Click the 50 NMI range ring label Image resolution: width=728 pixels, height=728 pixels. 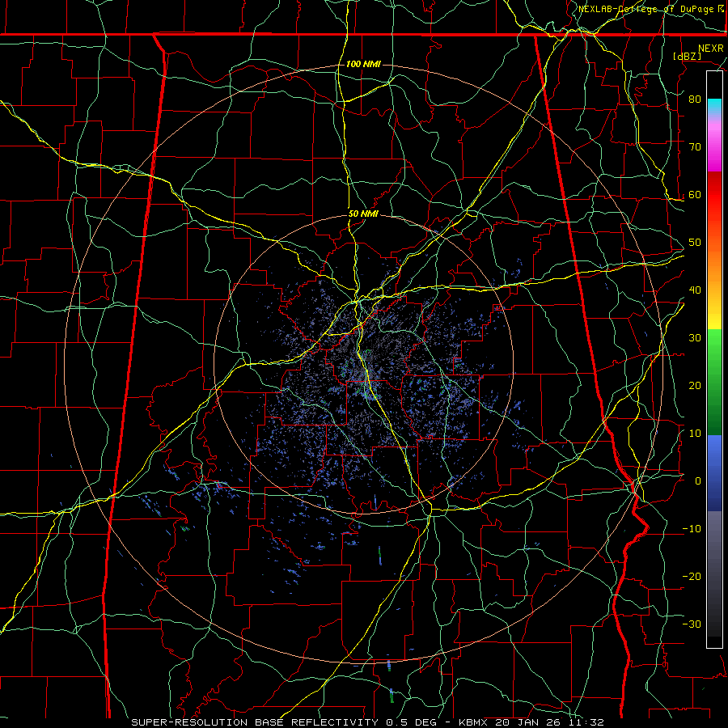pos(363,214)
